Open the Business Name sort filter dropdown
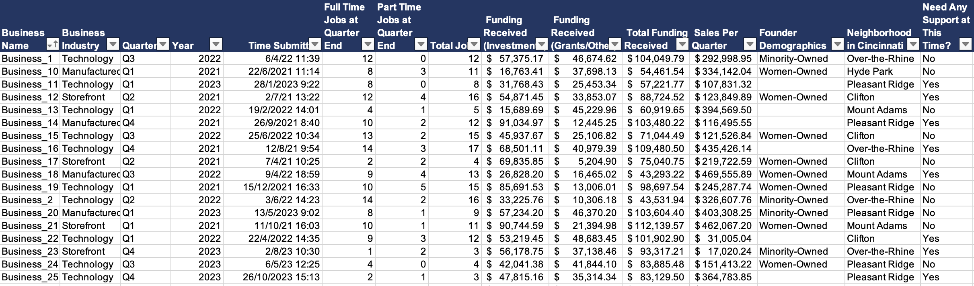Viewport: 974px width, 286px height. (53, 44)
